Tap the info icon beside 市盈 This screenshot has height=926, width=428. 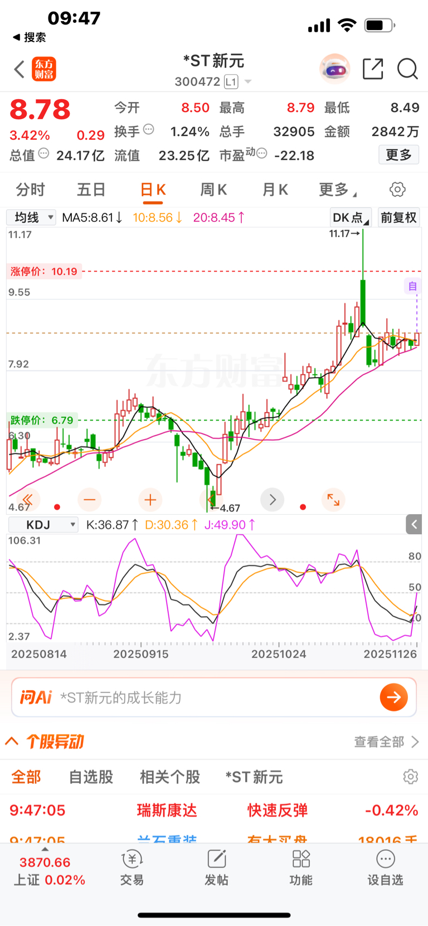(x=261, y=153)
